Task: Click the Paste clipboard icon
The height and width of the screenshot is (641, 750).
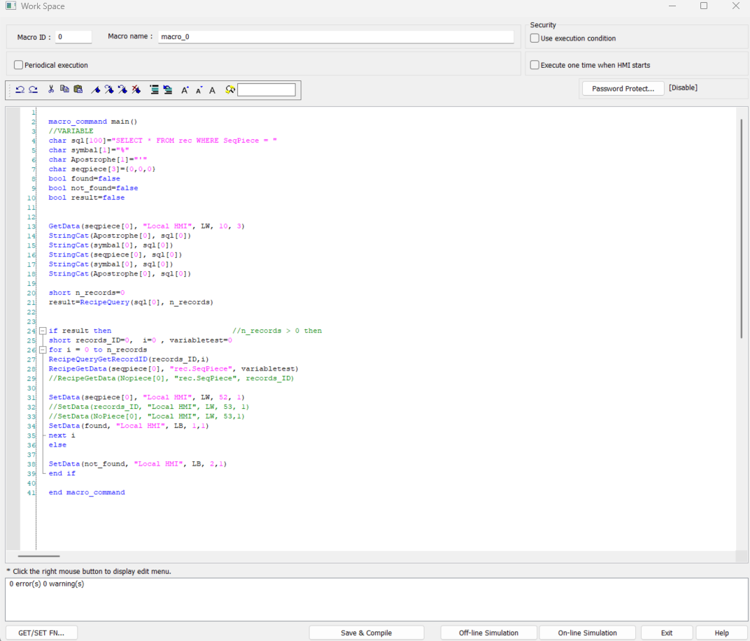Action: (x=78, y=89)
